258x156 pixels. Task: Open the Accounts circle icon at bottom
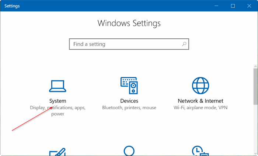click(129, 150)
